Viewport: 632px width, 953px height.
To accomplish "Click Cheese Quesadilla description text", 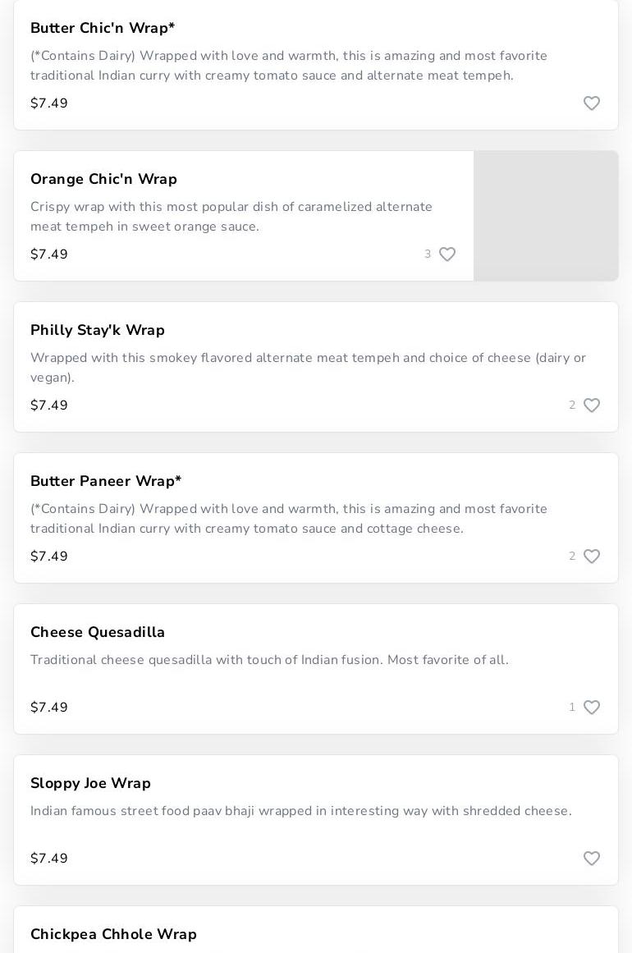I will tap(269, 660).
